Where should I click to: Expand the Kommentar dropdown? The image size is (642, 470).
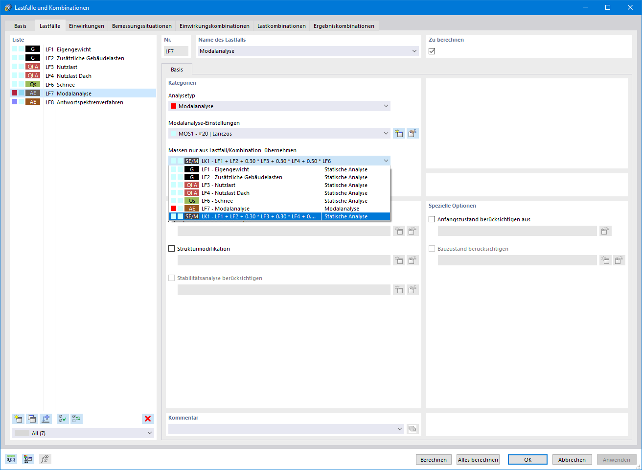tap(399, 429)
